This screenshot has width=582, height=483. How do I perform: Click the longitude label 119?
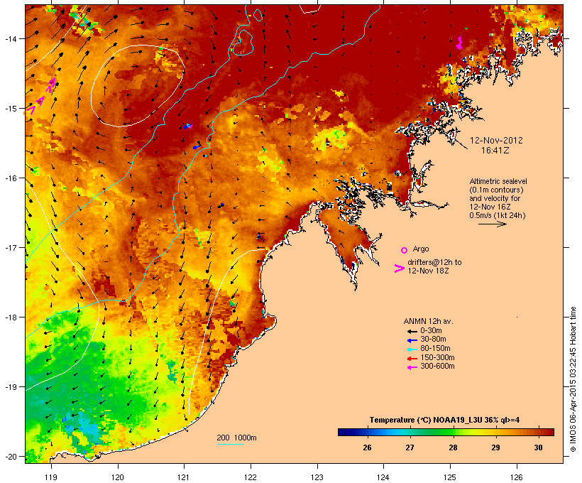click(x=51, y=477)
